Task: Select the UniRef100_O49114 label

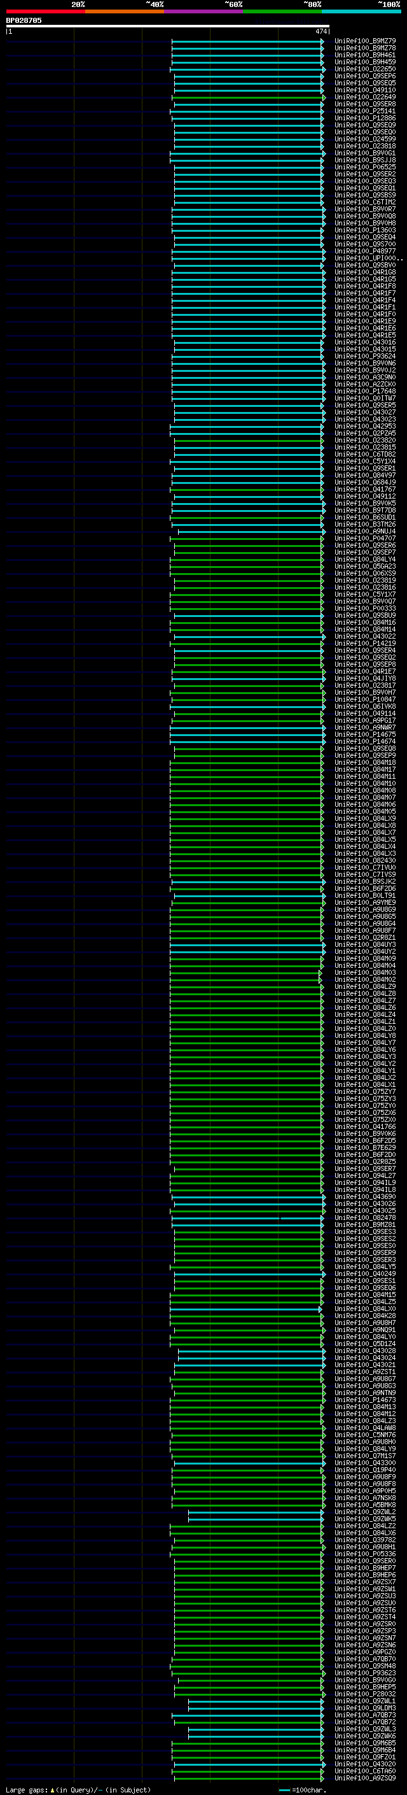Action: tap(364, 714)
